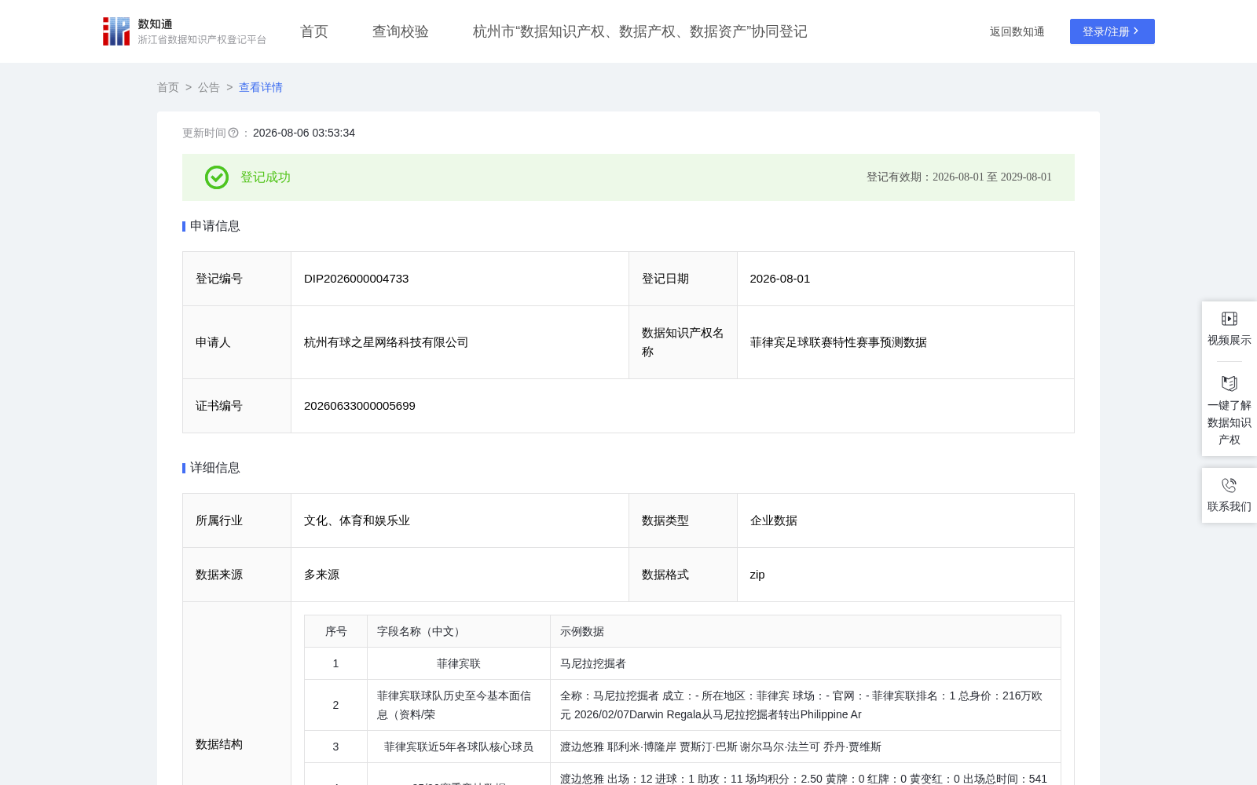
Task: Click the 详细信息 section heading
Action: [x=214, y=468]
